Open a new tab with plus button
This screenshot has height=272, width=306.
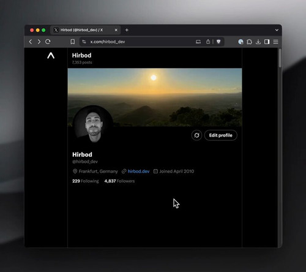click(127, 30)
